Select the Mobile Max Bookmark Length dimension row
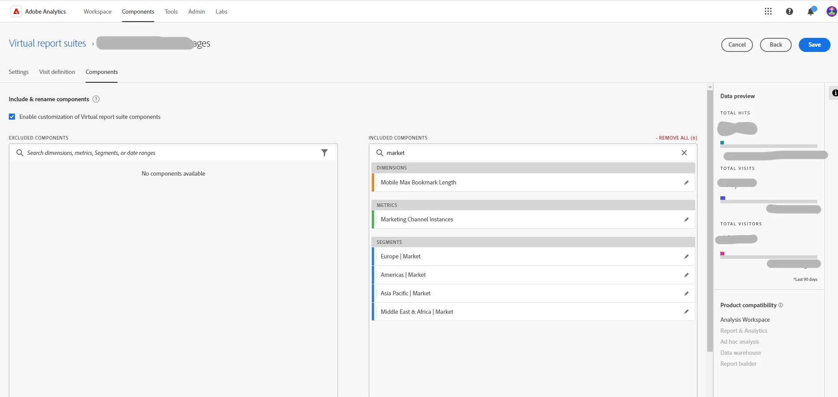The height and width of the screenshot is (397, 838). pos(534,182)
